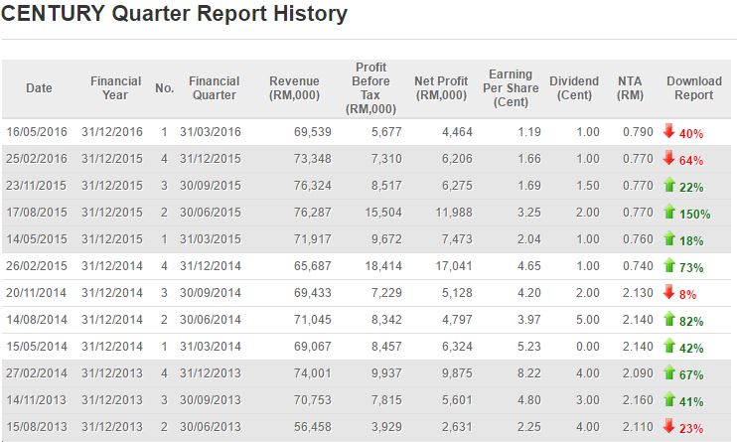The image size is (737, 442).
Task: Select the date cell 27/02/2014
Action: point(37,372)
